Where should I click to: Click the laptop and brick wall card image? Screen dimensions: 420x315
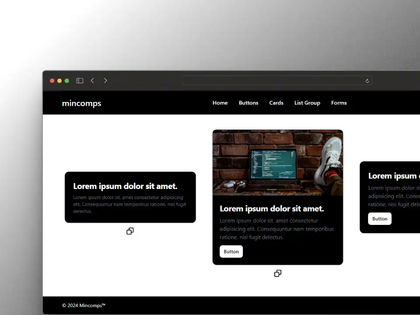[278, 163]
